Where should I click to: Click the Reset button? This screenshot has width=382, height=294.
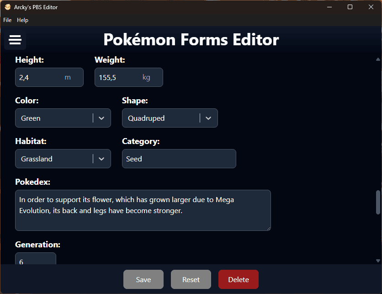point(191,279)
